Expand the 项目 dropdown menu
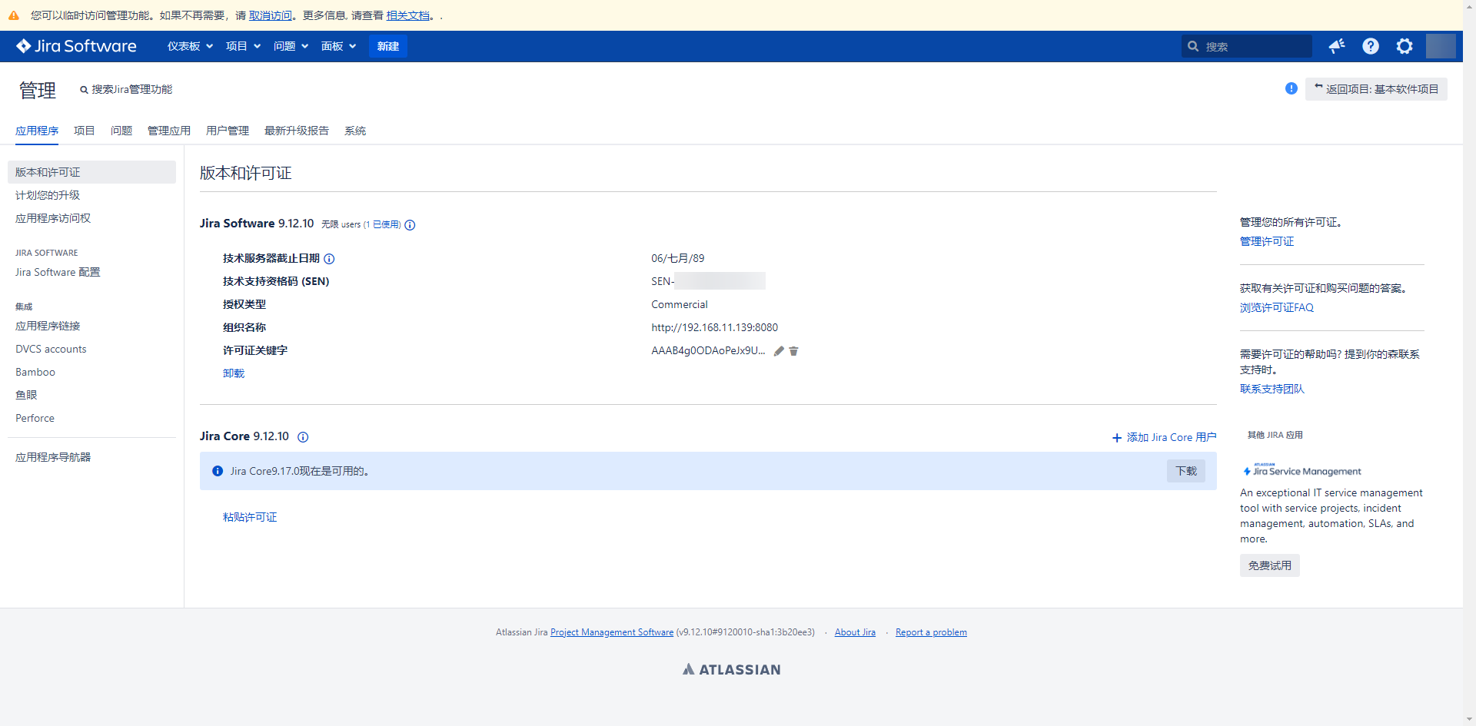The height and width of the screenshot is (726, 1476). point(243,46)
